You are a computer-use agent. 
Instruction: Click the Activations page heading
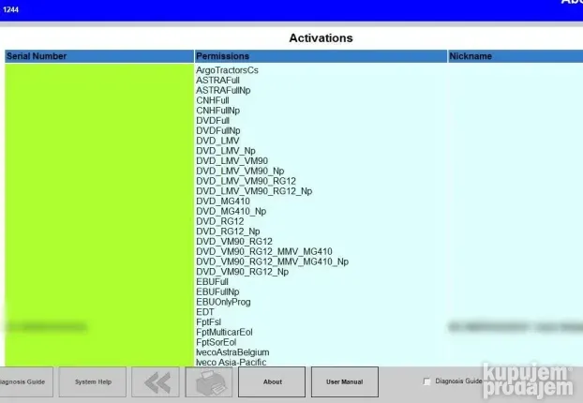tap(321, 37)
